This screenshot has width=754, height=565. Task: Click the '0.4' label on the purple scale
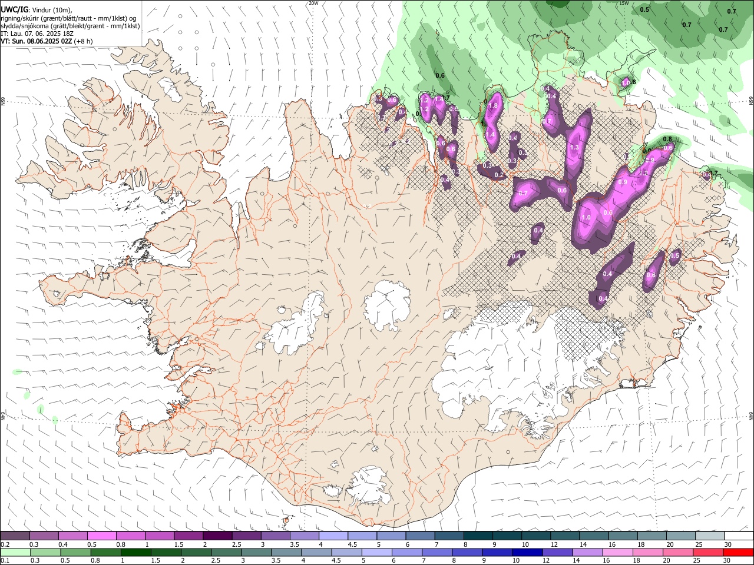[x=63, y=544]
